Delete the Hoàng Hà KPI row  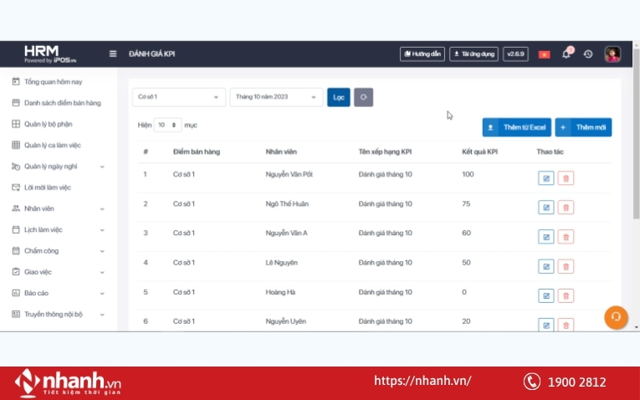566,295
